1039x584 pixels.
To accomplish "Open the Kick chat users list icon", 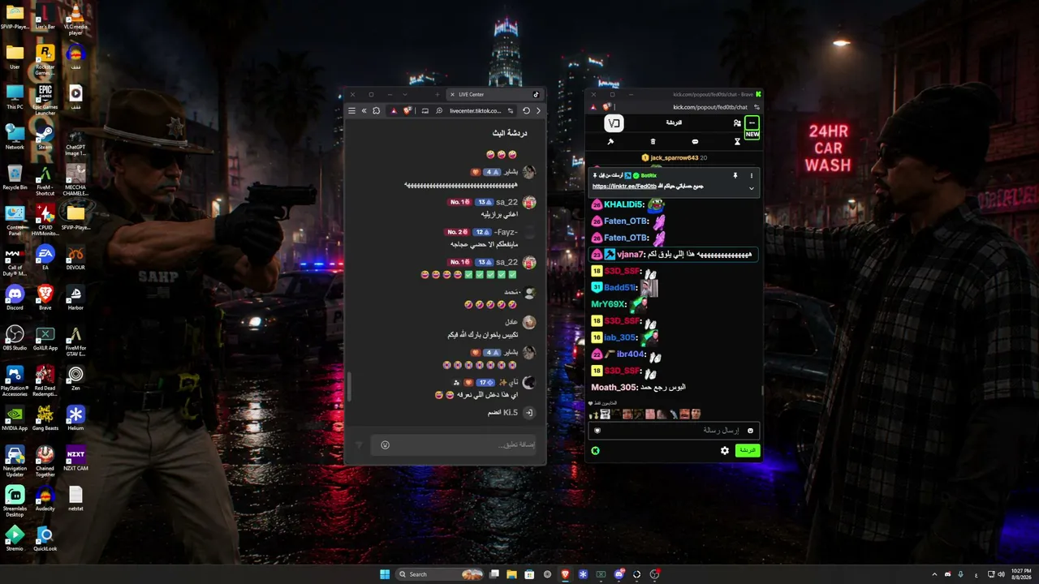I will (737, 123).
